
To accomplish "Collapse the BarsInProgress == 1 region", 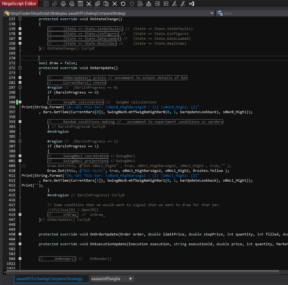I will (20, 141).
